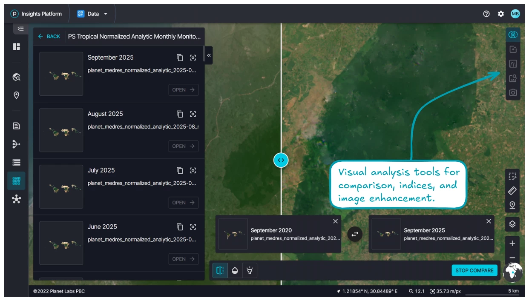Copy the August 2025 layer ID
Image resolution: width=529 pixels, height=301 pixels.
(180, 114)
